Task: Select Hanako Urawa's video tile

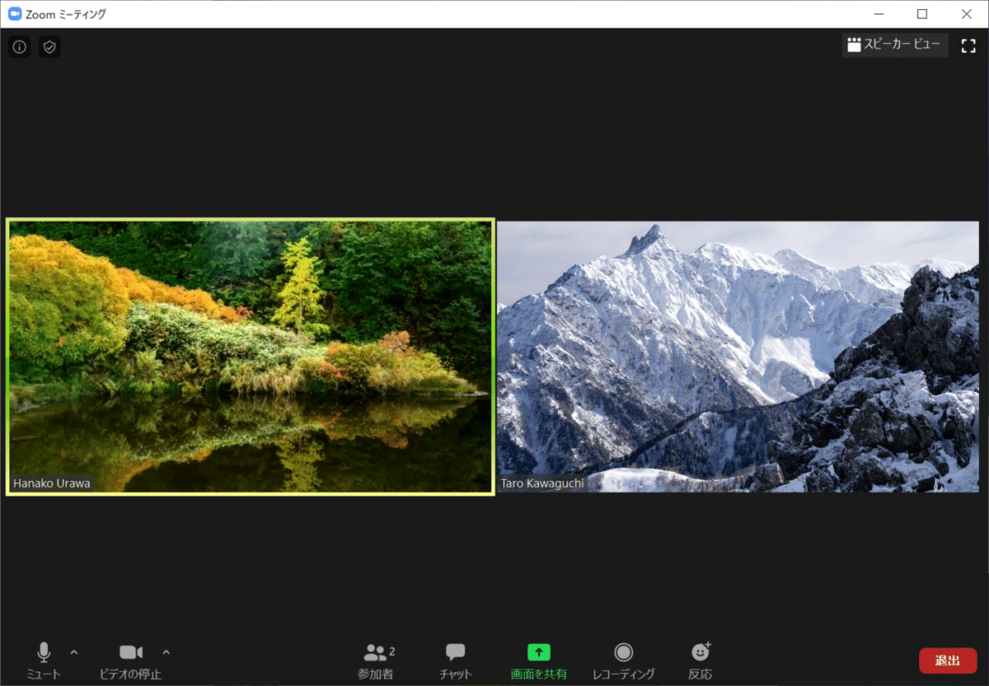Action: coord(251,357)
